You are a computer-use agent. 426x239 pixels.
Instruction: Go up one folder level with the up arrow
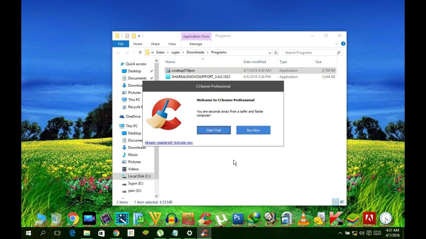[140, 52]
